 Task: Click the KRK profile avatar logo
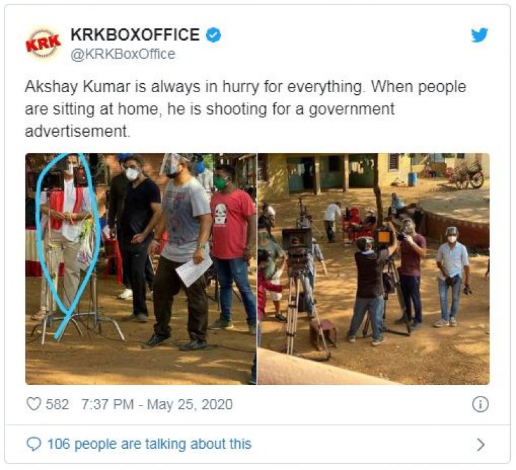coord(43,44)
